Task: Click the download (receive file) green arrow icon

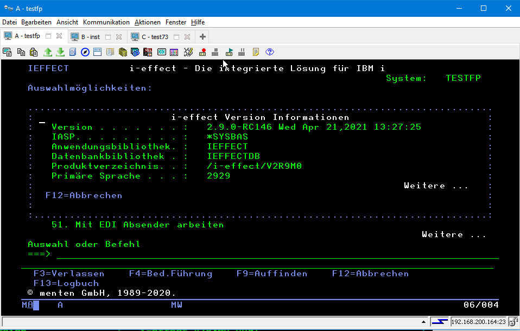Action: pyautogui.click(x=60, y=52)
